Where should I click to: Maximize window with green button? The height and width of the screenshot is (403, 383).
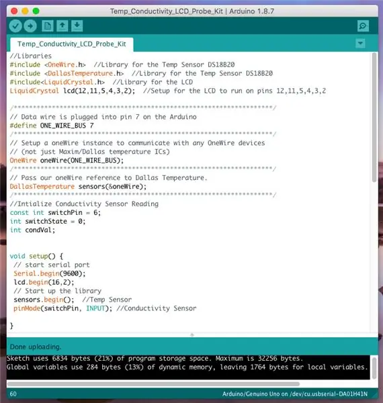point(36,11)
